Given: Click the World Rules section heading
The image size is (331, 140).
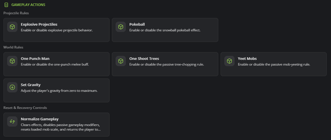Looking at the screenshot, I should point(13,47).
